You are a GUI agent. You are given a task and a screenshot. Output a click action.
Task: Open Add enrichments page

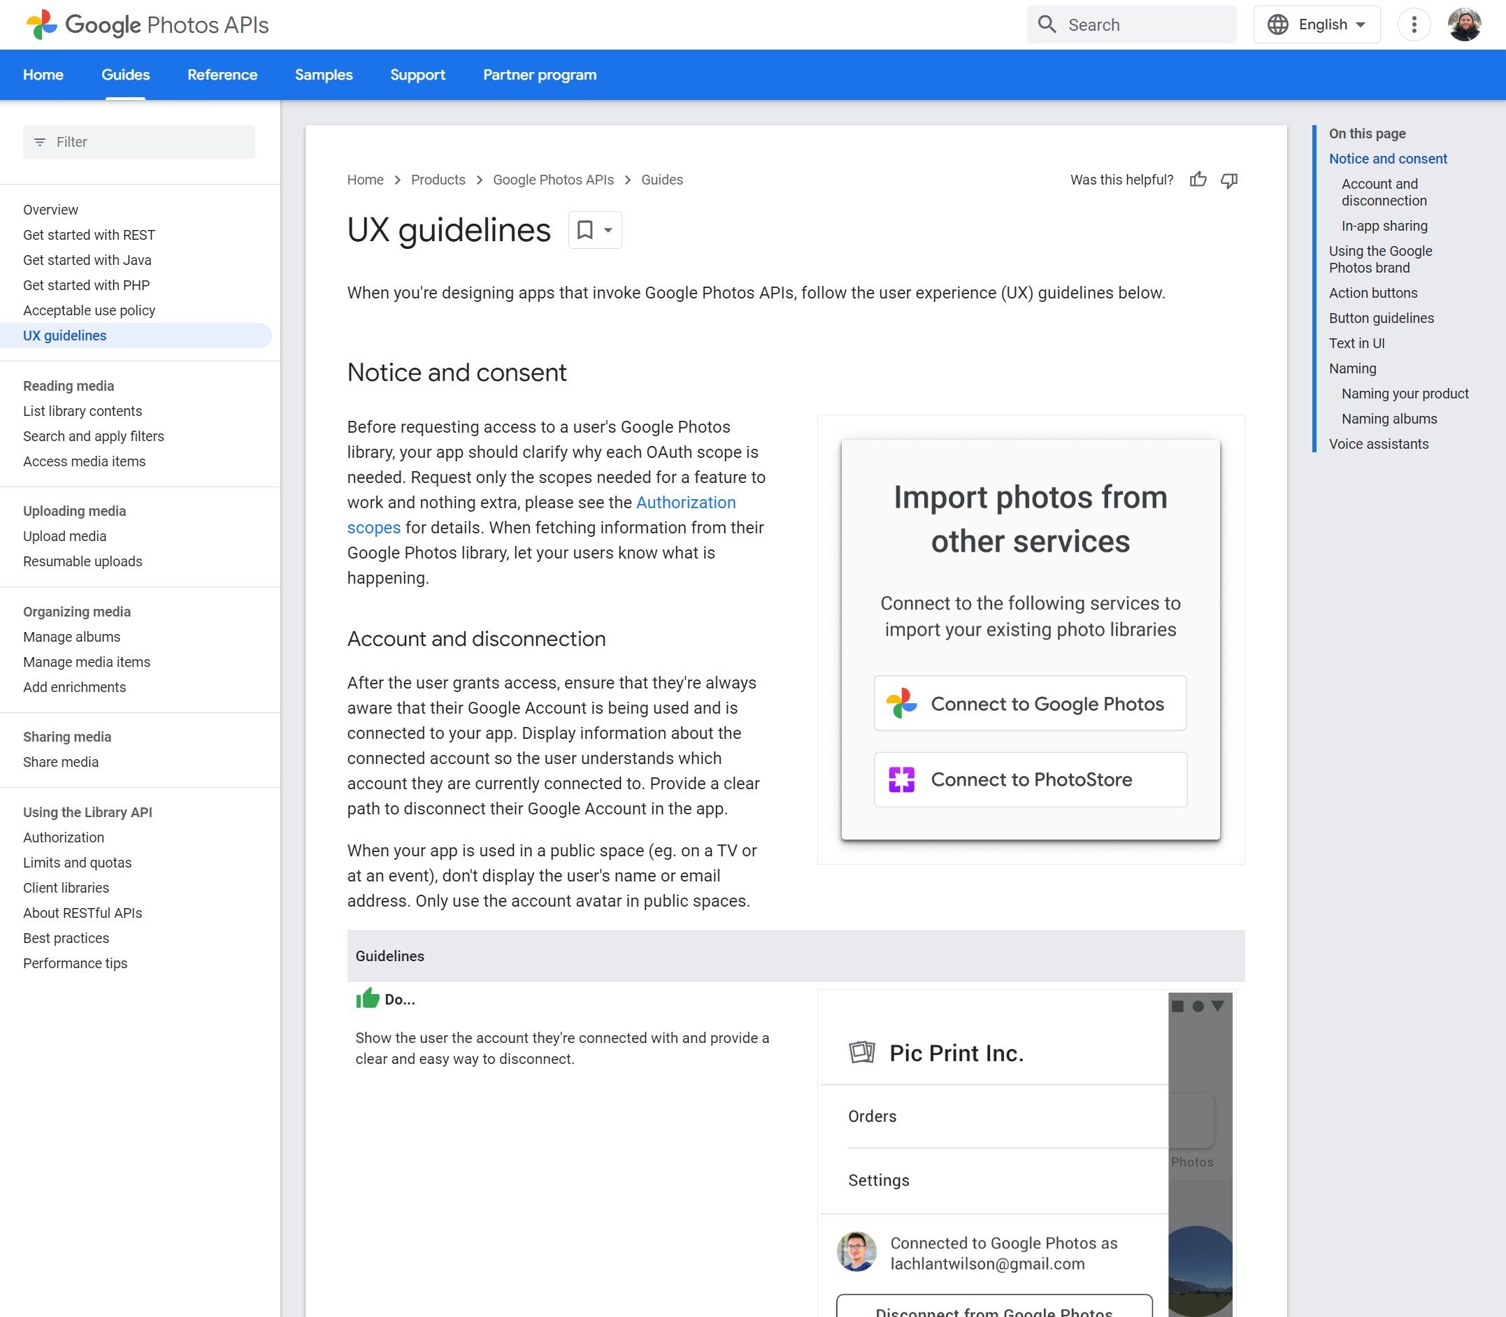74,686
